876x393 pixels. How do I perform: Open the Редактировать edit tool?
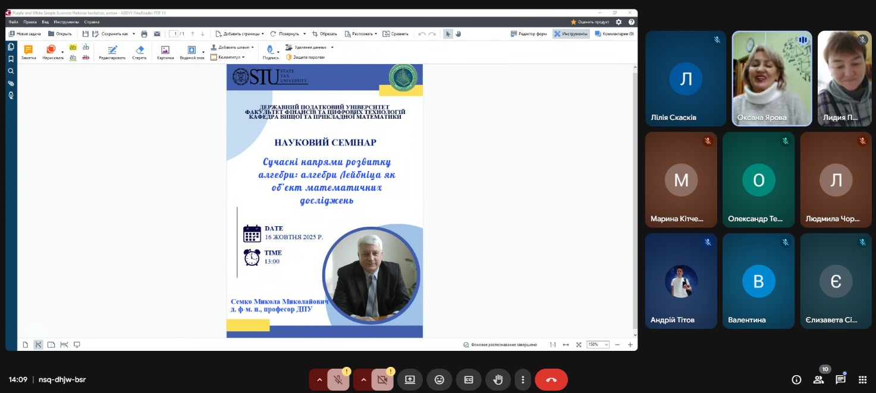(112, 52)
